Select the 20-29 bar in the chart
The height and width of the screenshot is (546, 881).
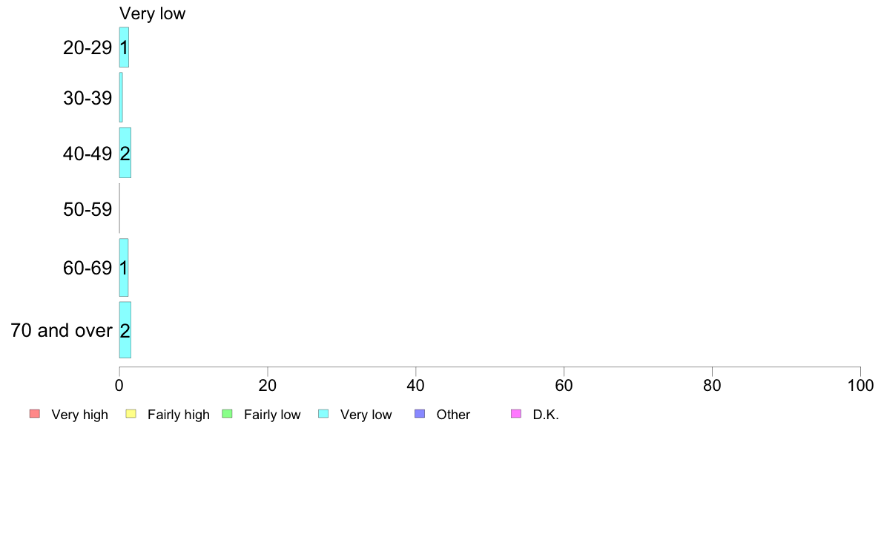point(124,47)
